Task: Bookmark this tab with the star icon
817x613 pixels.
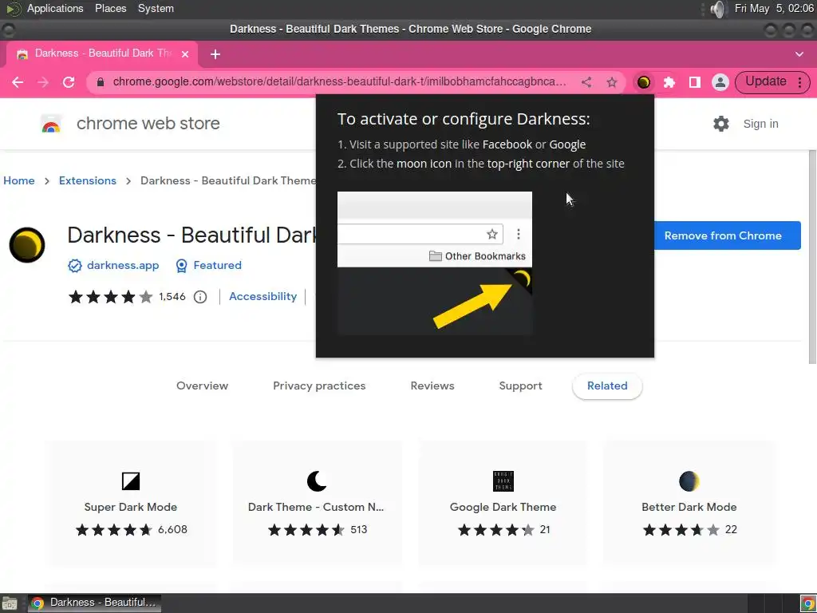Action: pos(612,82)
